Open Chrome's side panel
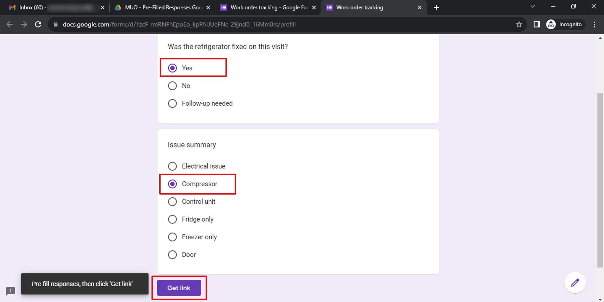Screen dimensions: 604x302 tap(537, 24)
